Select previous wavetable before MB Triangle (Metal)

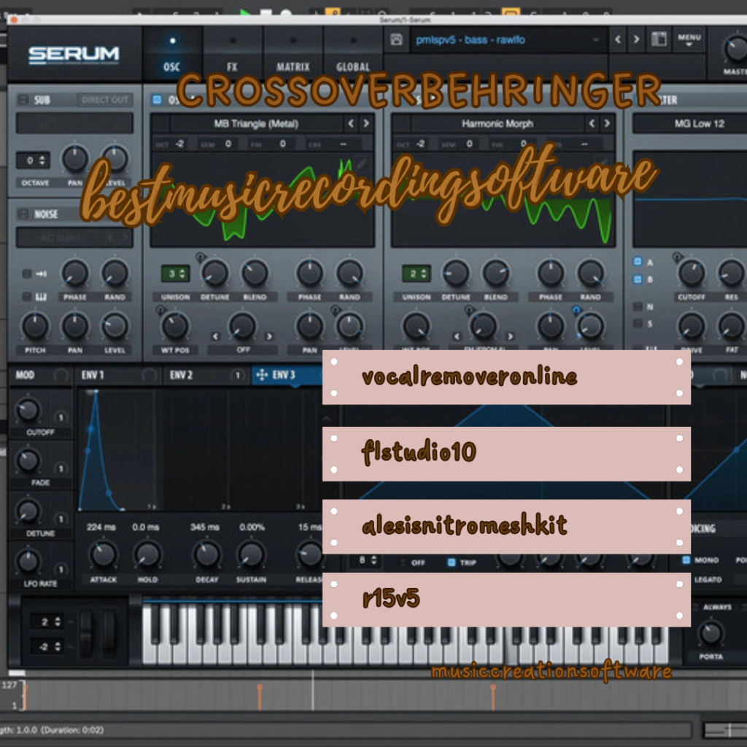point(351,123)
